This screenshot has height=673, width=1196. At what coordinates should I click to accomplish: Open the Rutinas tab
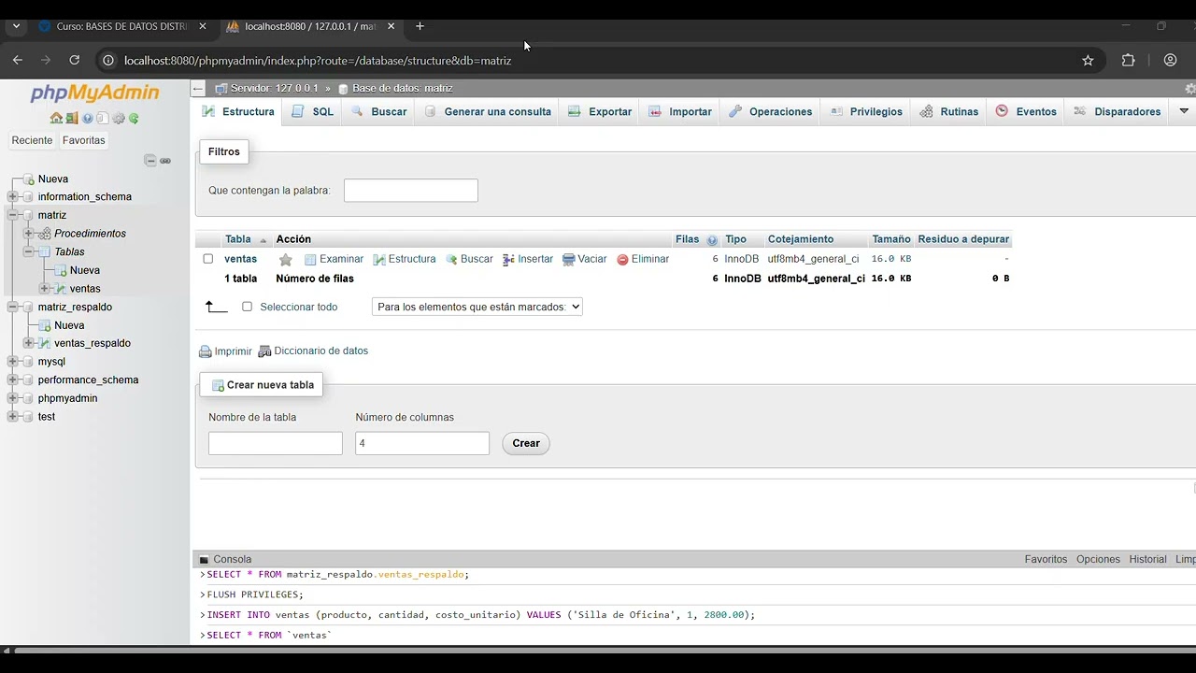949,111
